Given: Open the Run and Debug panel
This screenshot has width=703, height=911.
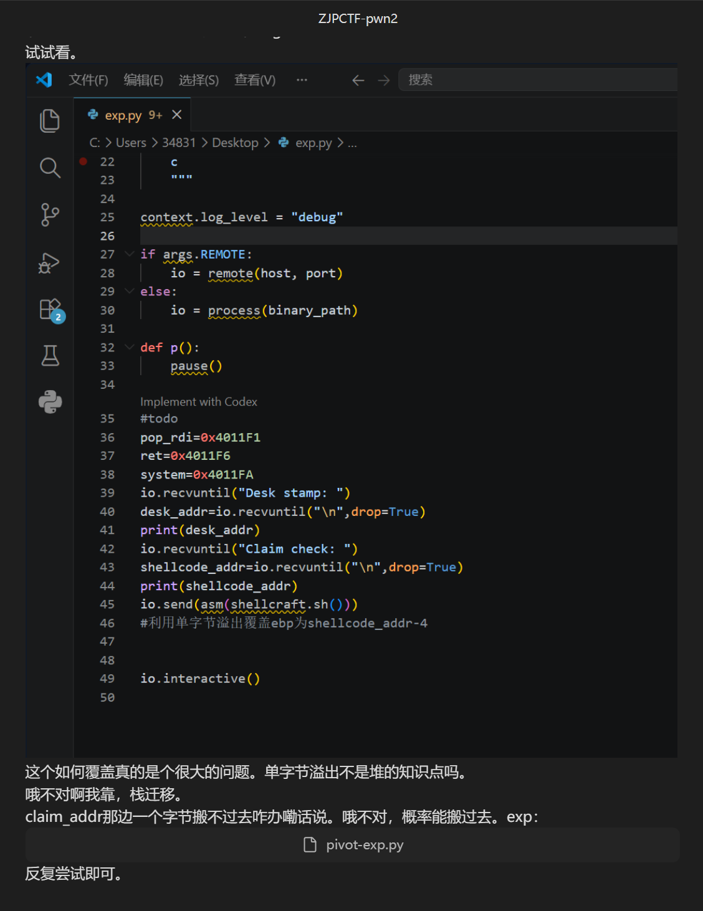Looking at the screenshot, I should tap(49, 262).
